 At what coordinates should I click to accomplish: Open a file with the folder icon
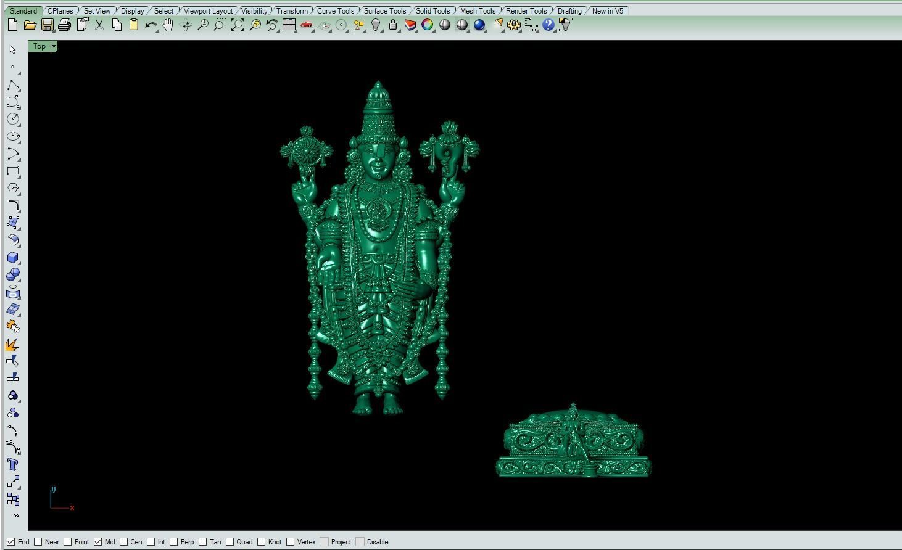click(x=30, y=25)
